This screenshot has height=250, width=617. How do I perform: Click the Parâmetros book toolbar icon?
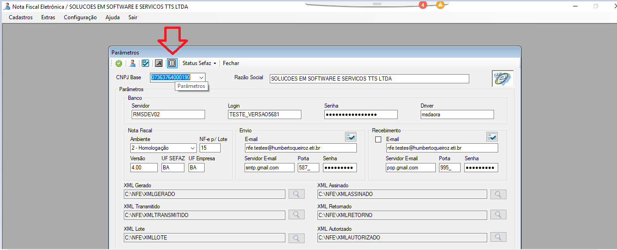172,63
